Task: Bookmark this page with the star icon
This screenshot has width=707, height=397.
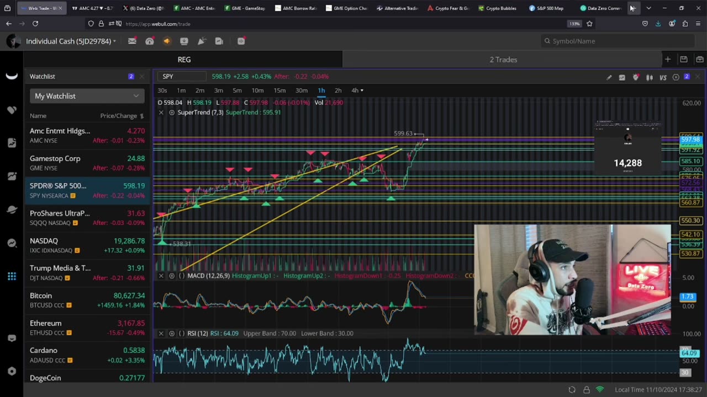Action: (589, 24)
